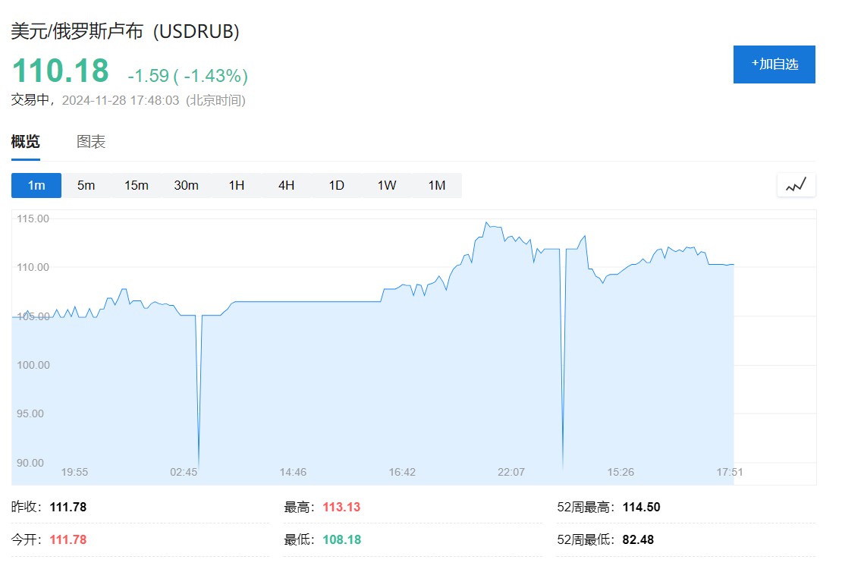Select the 1m interval
Screen dimensions: 842x569
36,185
